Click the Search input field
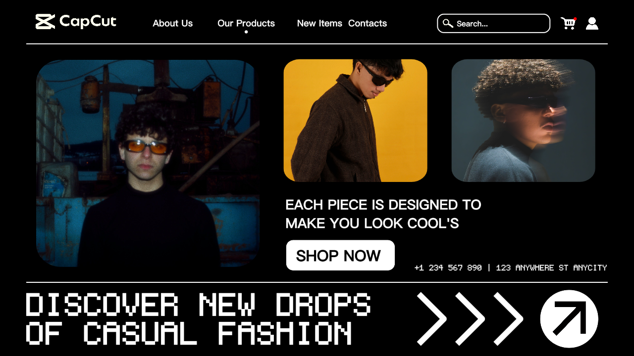634x356 pixels. coord(494,23)
